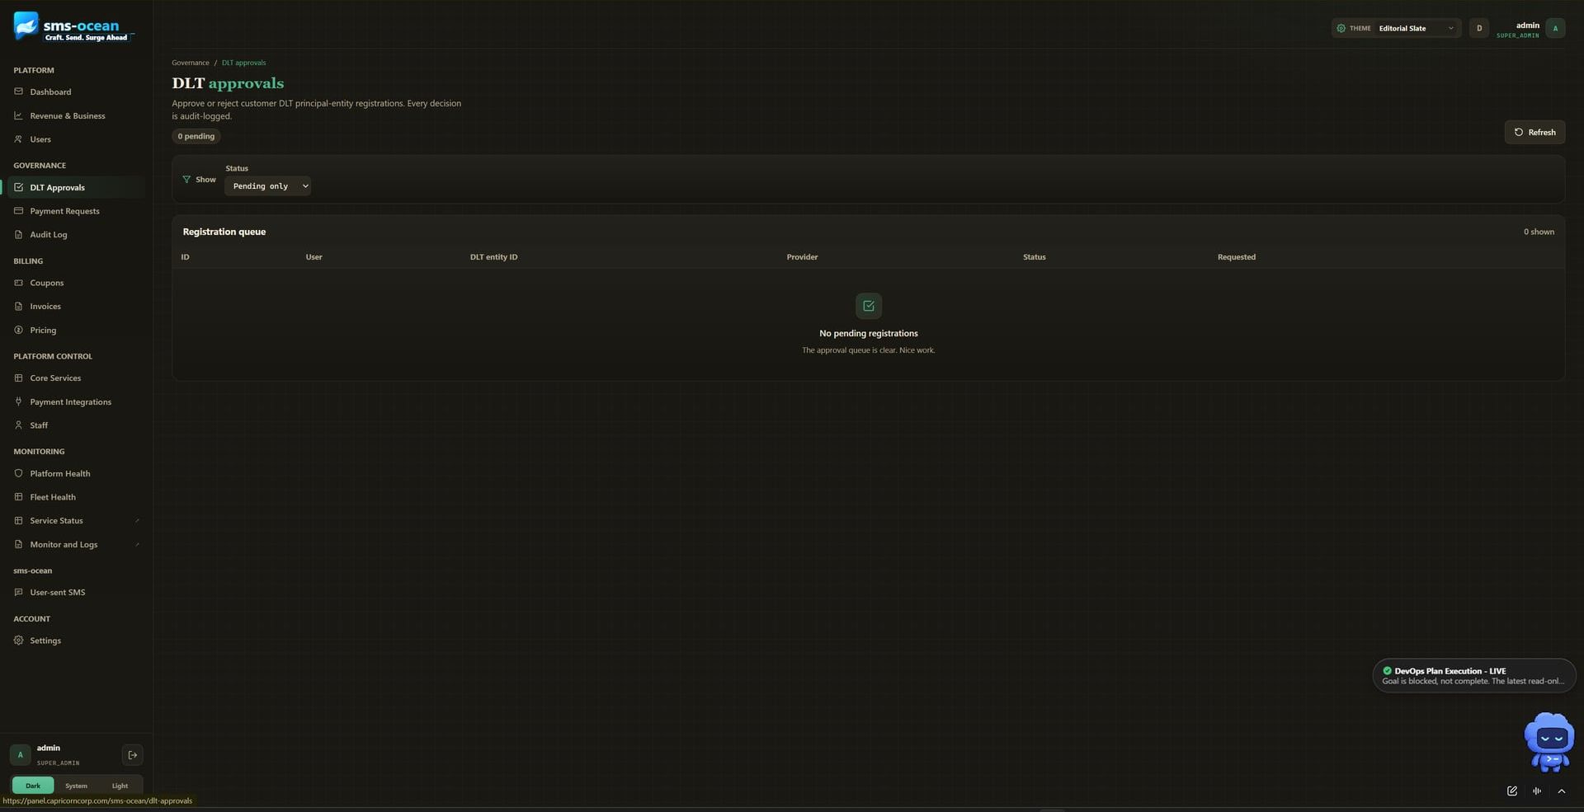This screenshot has height=812, width=1584.
Task: Click the audio waveform icon
Action: pos(1536,791)
